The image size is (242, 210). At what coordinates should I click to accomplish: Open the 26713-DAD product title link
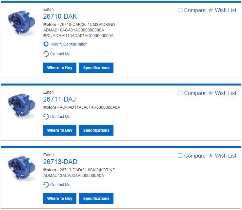coord(60,162)
